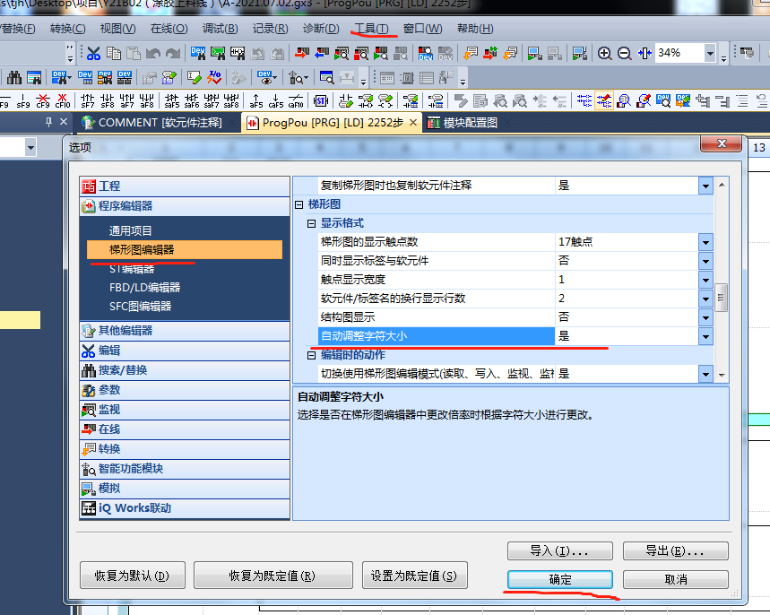The height and width of the screenshot is (615, 770).
Task: Open 参数 category in options sidebar
Action: coord(109,390)
